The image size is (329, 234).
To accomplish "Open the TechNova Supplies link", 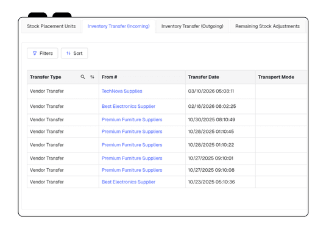I will click(x=122, y=91).
